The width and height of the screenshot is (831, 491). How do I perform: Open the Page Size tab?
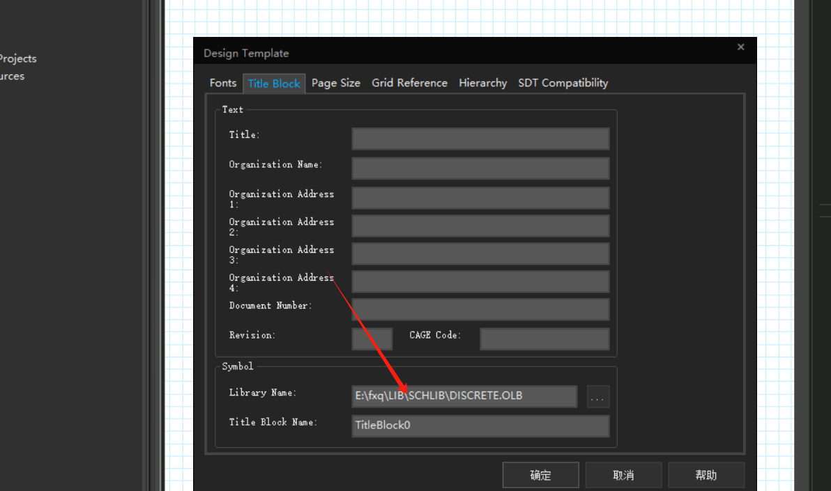336,83
